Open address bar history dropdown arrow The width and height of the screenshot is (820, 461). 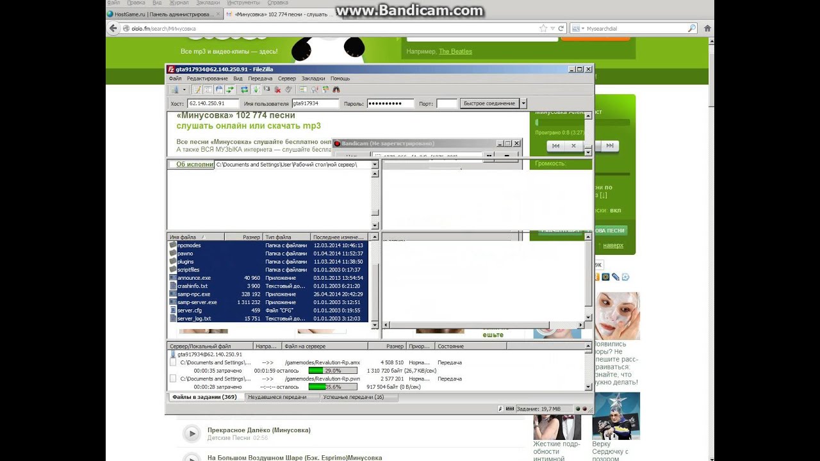[552, 28]
